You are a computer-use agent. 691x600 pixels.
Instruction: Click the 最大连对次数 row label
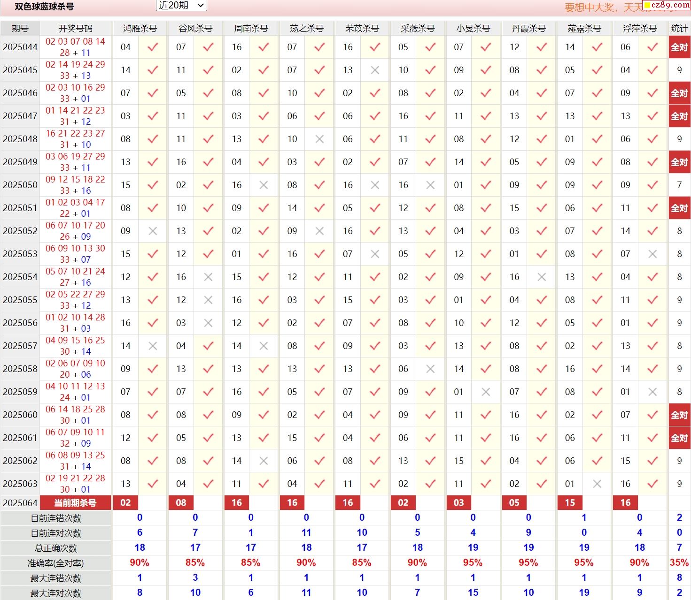pyautogui.click(x=56, y=593)
